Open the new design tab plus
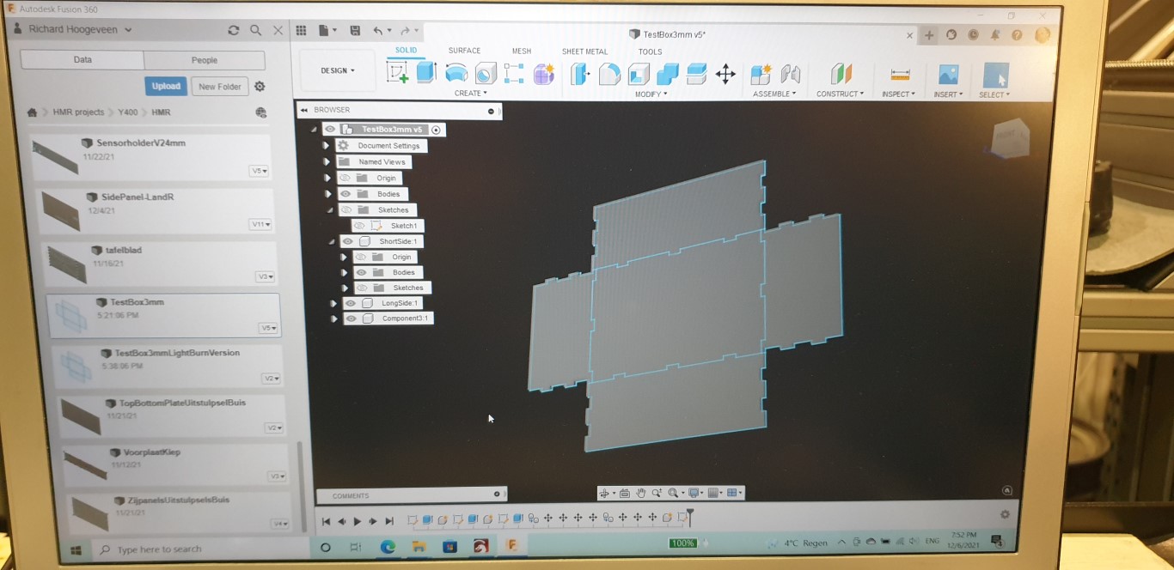Screen dimensions: 1174x570 pyautogui.click(x=929, y=35)
